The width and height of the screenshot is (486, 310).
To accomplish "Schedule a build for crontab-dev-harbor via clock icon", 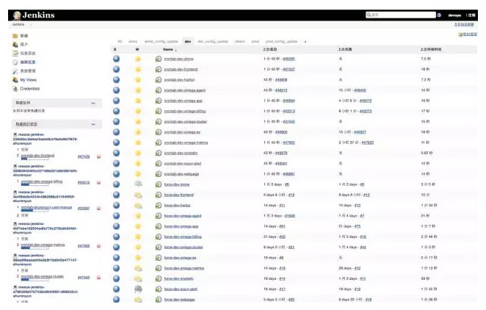I will [x=159, y=79].
